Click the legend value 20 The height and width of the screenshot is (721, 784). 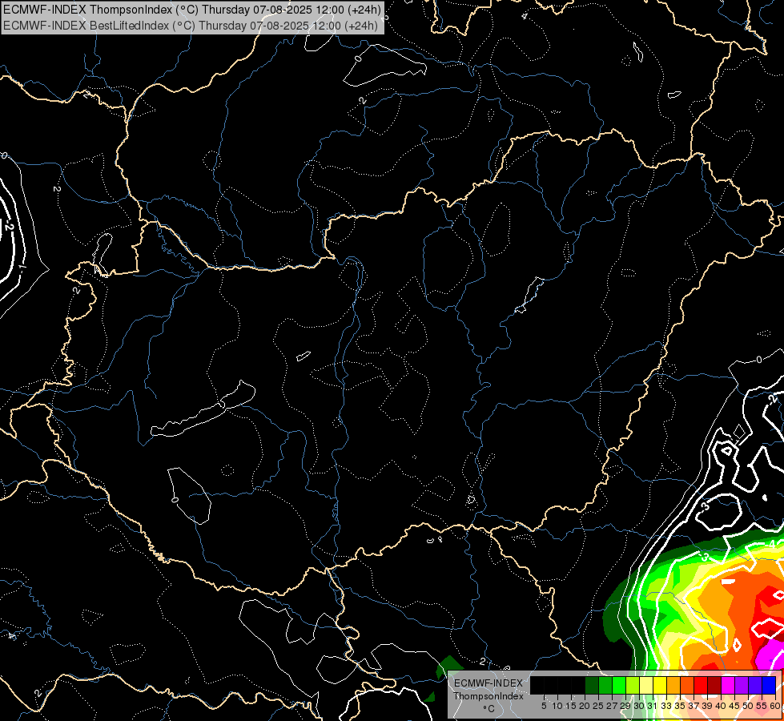[585, 706]
